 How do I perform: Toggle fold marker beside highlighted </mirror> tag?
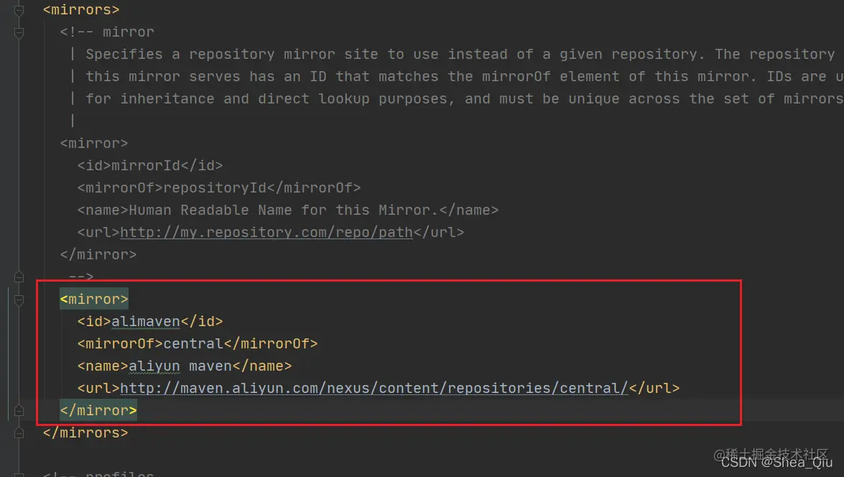[19, 411]
